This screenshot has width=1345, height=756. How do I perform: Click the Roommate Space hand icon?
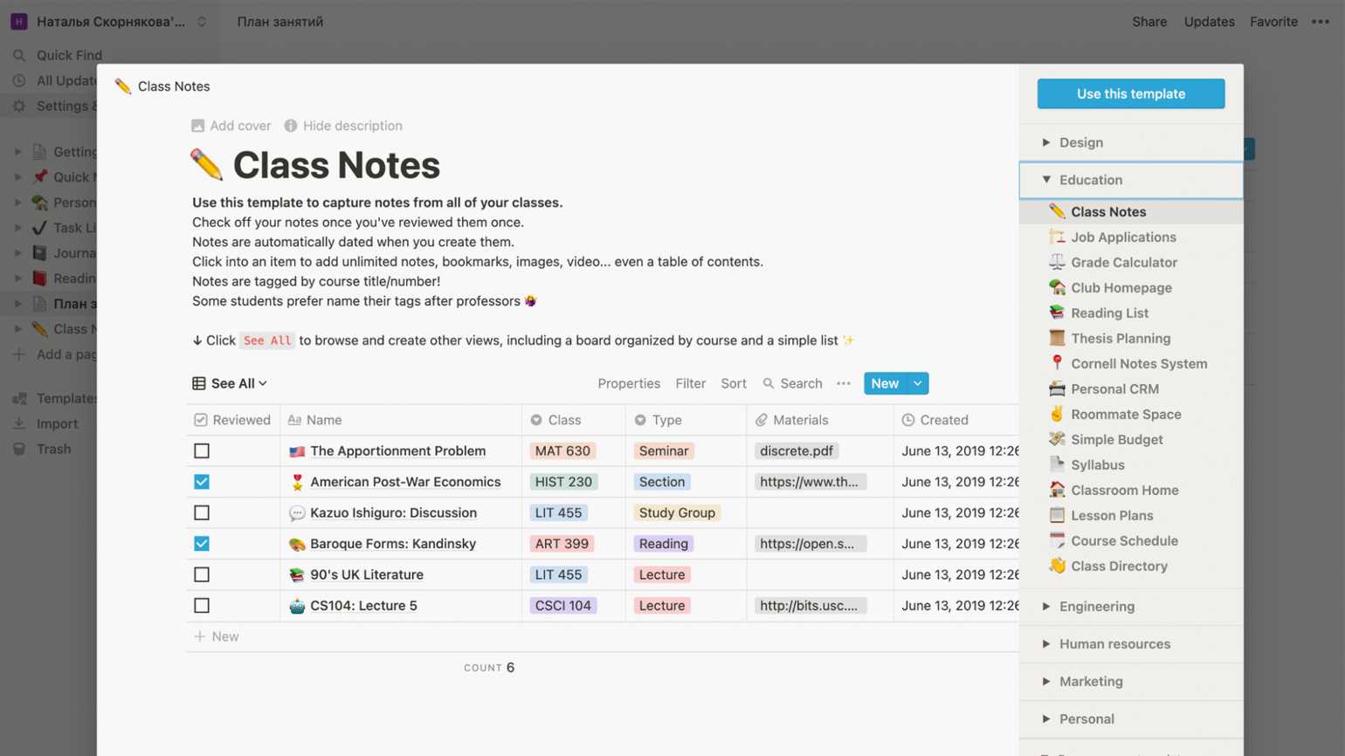(1057, 414)
